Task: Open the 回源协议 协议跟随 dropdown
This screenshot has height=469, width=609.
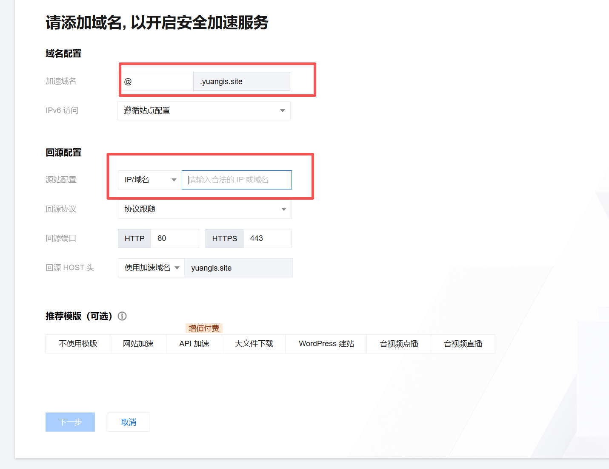Action: (x=205, y=209)
